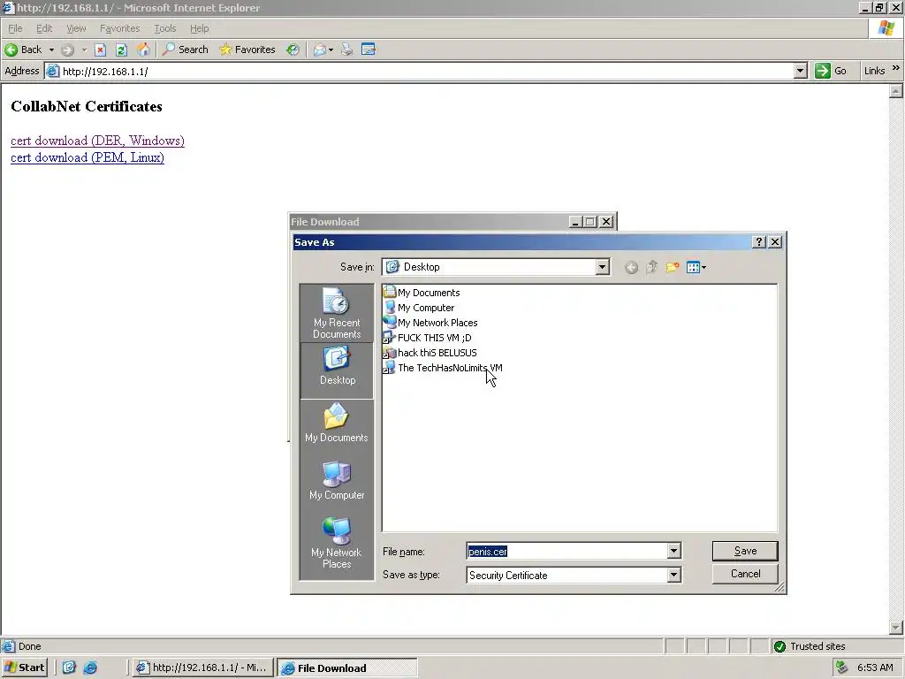Open cert download (PEM, Linux) link
The height and width of the screenshot is (679, 905).
pos(87,157)
